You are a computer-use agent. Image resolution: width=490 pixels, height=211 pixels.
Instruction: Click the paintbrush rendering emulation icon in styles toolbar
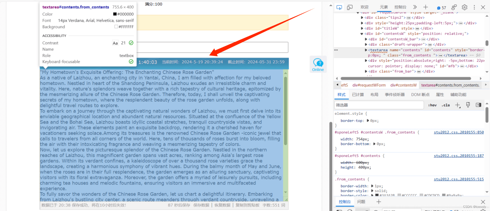(468, 105)
